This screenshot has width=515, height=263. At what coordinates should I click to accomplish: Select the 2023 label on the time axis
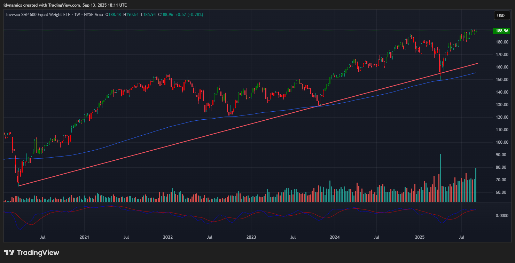[x=251, y=237]
